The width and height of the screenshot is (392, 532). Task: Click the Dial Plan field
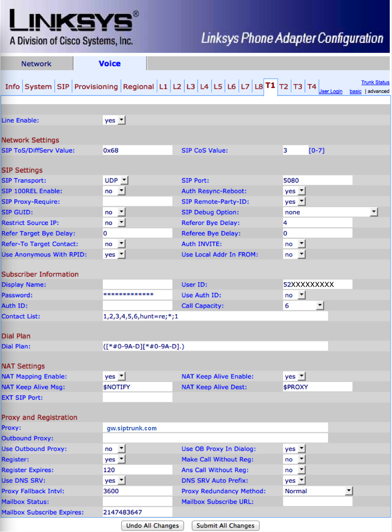point(215,346)
